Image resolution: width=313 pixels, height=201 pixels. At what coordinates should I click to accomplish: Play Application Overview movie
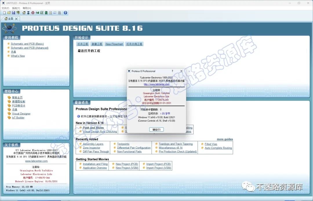pyautogui.click(x=95, y=168)
